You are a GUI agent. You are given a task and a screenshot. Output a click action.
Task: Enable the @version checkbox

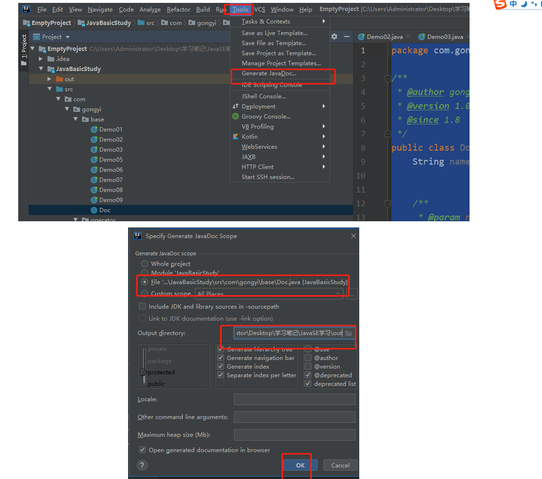point(307,366)
